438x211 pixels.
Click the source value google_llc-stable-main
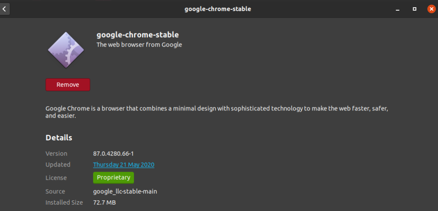[x=125, y=191]
